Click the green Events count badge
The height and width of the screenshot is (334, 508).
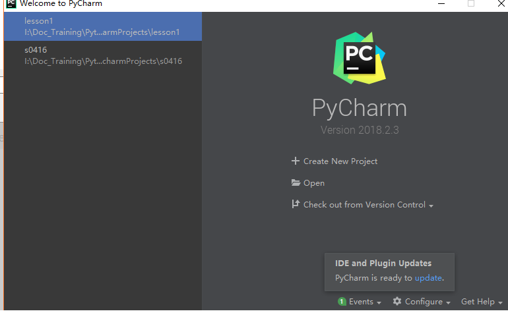(x=342, y=302)
